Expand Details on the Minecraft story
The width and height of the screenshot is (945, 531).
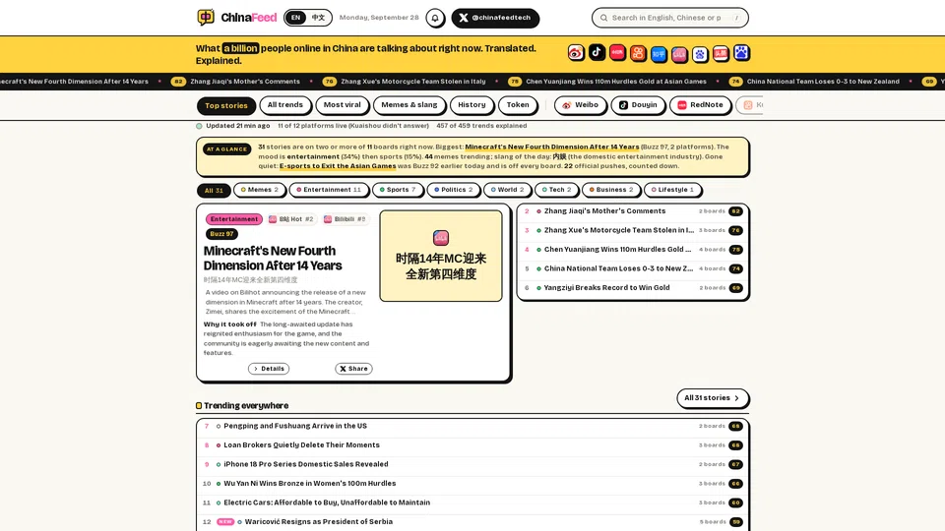pos(268,369)
